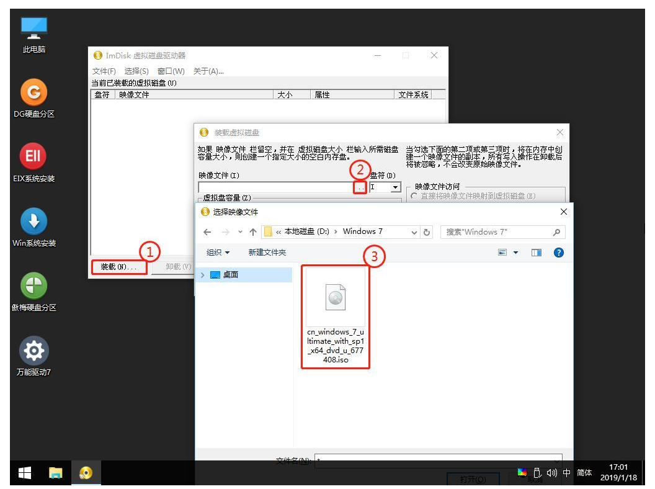Close the 装载虚拟磁盘 dialog

pyautogui.click(x=559, y=133)
